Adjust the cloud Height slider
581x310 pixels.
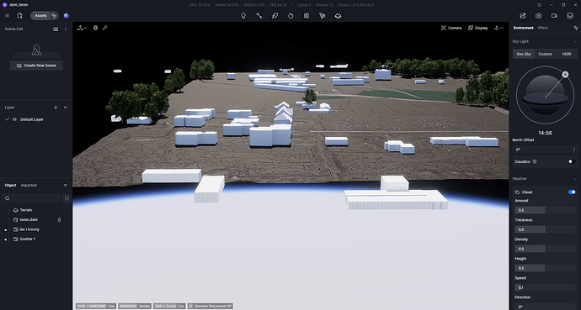pos(545,268)
